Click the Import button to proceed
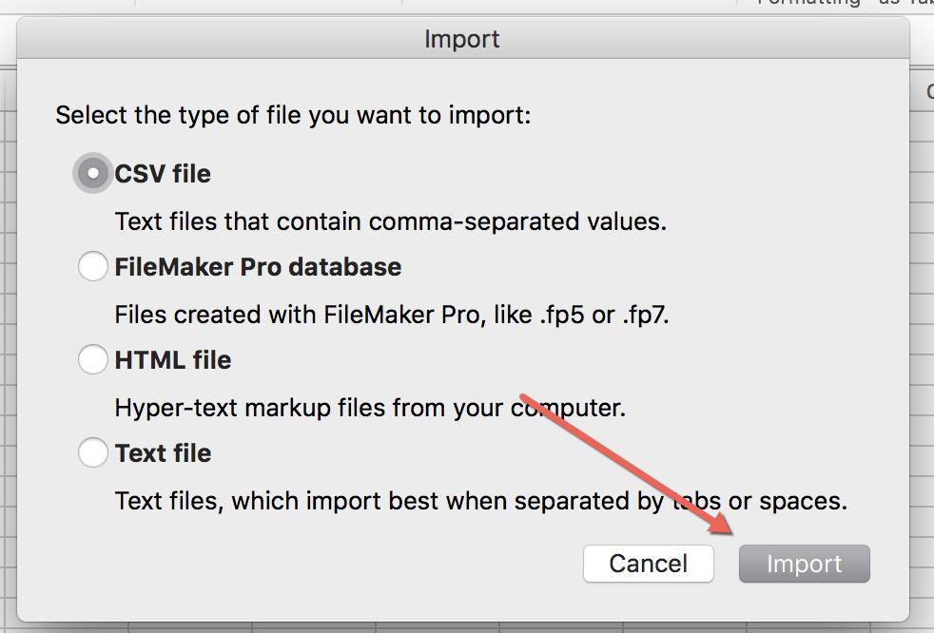The width and height of the screenshot is (934, 633). (804, 564)
